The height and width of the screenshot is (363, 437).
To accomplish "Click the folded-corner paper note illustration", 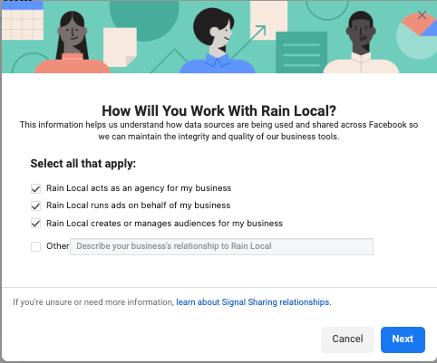I will click(120, 47).
